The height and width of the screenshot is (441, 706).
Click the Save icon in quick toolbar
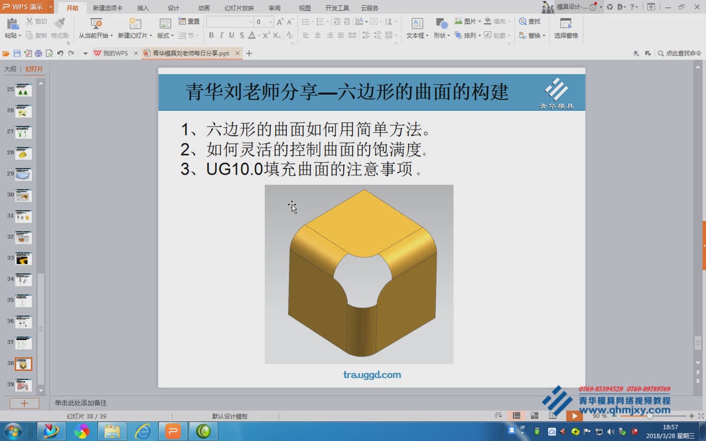17,53
